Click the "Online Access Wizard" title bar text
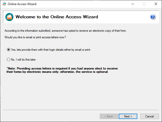 [22, 4]
